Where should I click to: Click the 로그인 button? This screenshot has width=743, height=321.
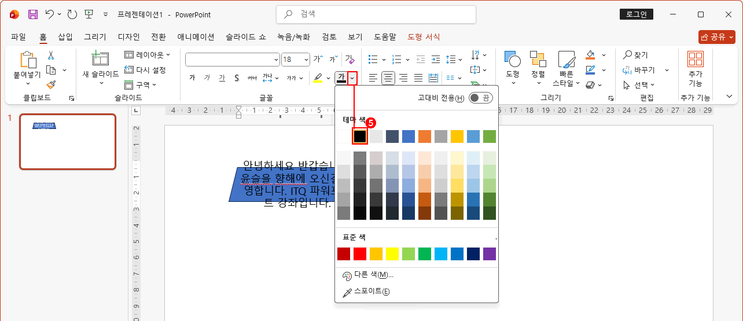[x=636, y=14]
